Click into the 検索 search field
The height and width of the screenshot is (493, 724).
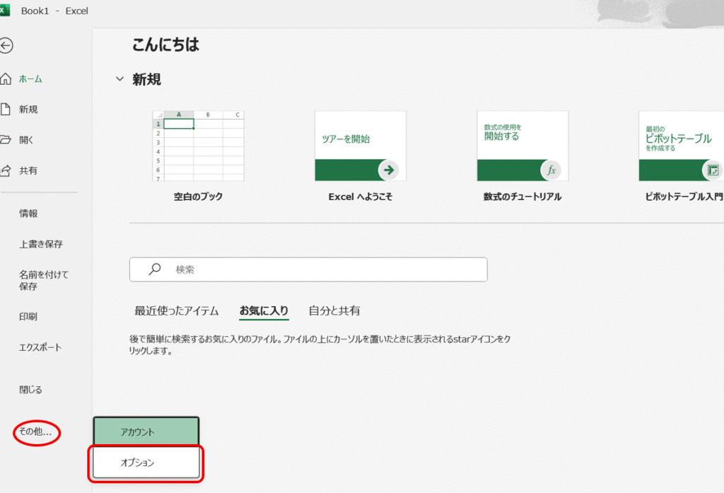[x=318, y=269]
